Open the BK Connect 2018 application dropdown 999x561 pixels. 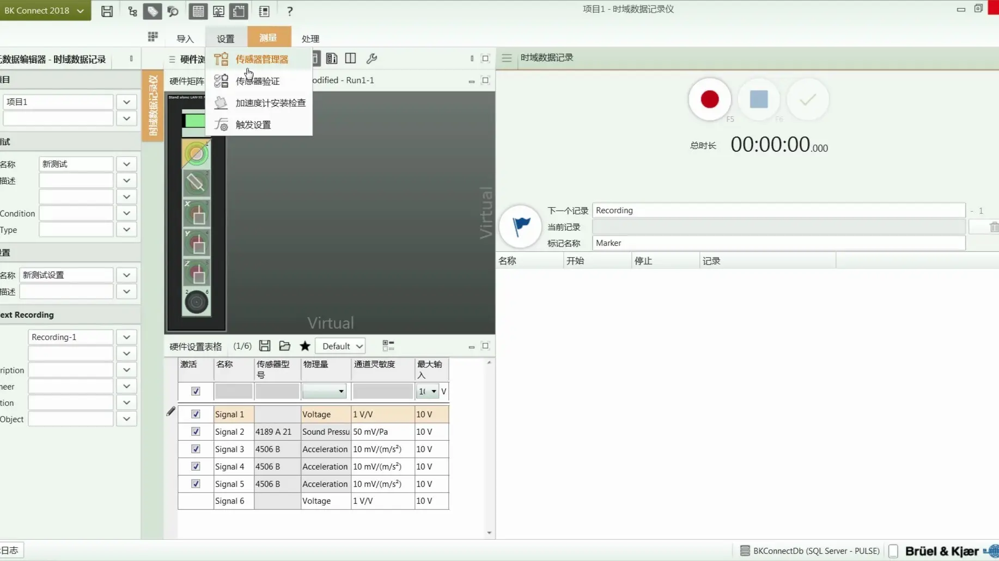tap(44, 10)
